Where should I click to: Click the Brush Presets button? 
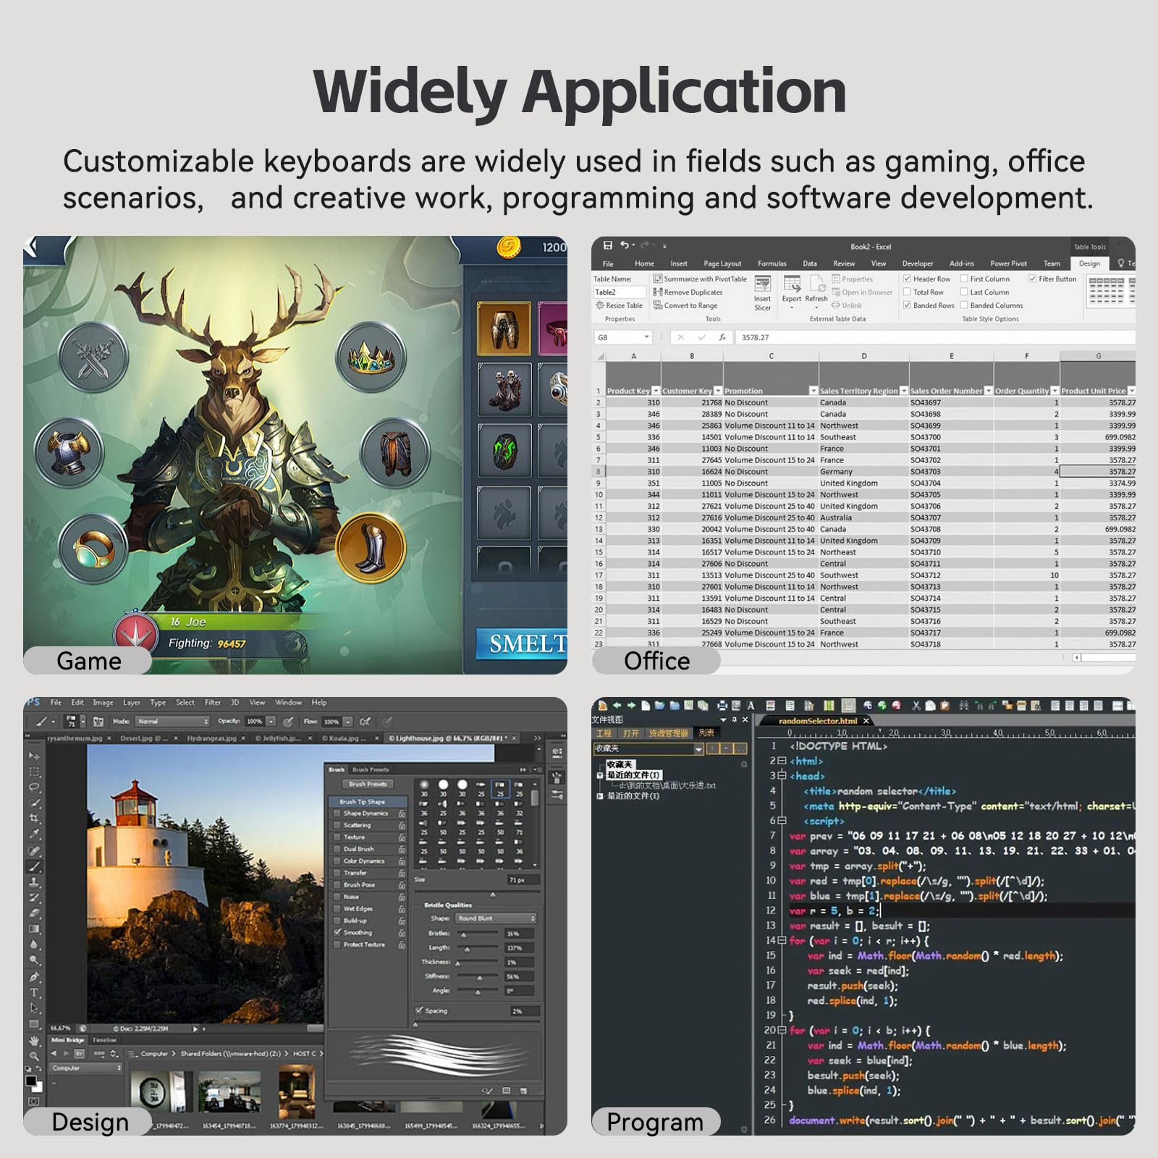click(x=368, y=784)
